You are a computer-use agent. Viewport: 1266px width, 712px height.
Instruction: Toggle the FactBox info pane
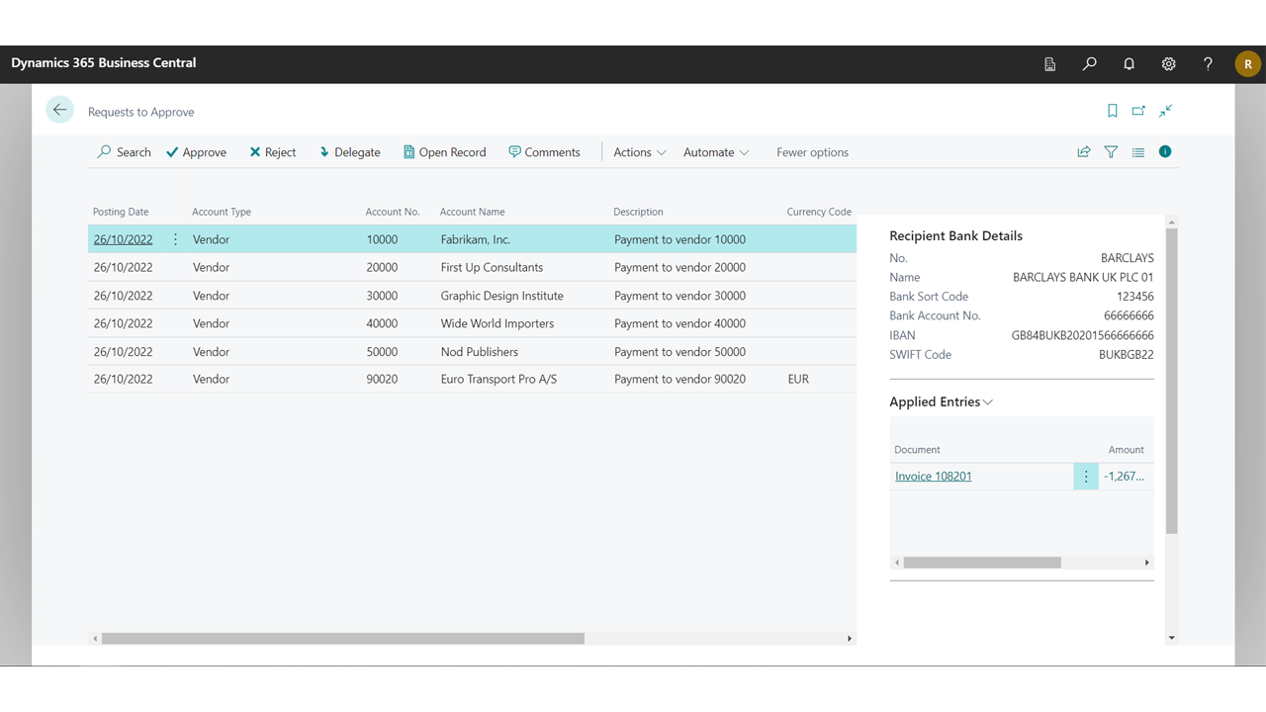click(1165, 151)
